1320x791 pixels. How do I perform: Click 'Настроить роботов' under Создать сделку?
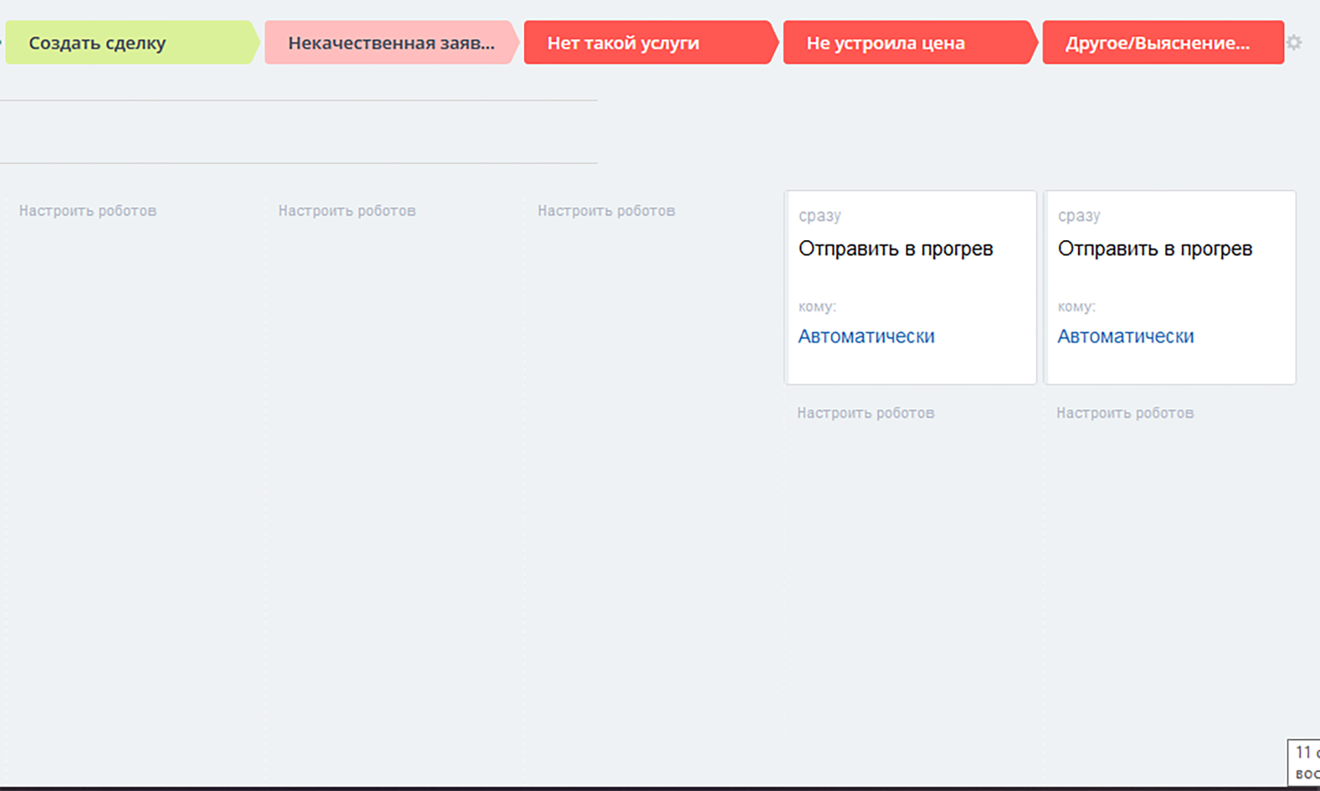(x=87, y=211)
